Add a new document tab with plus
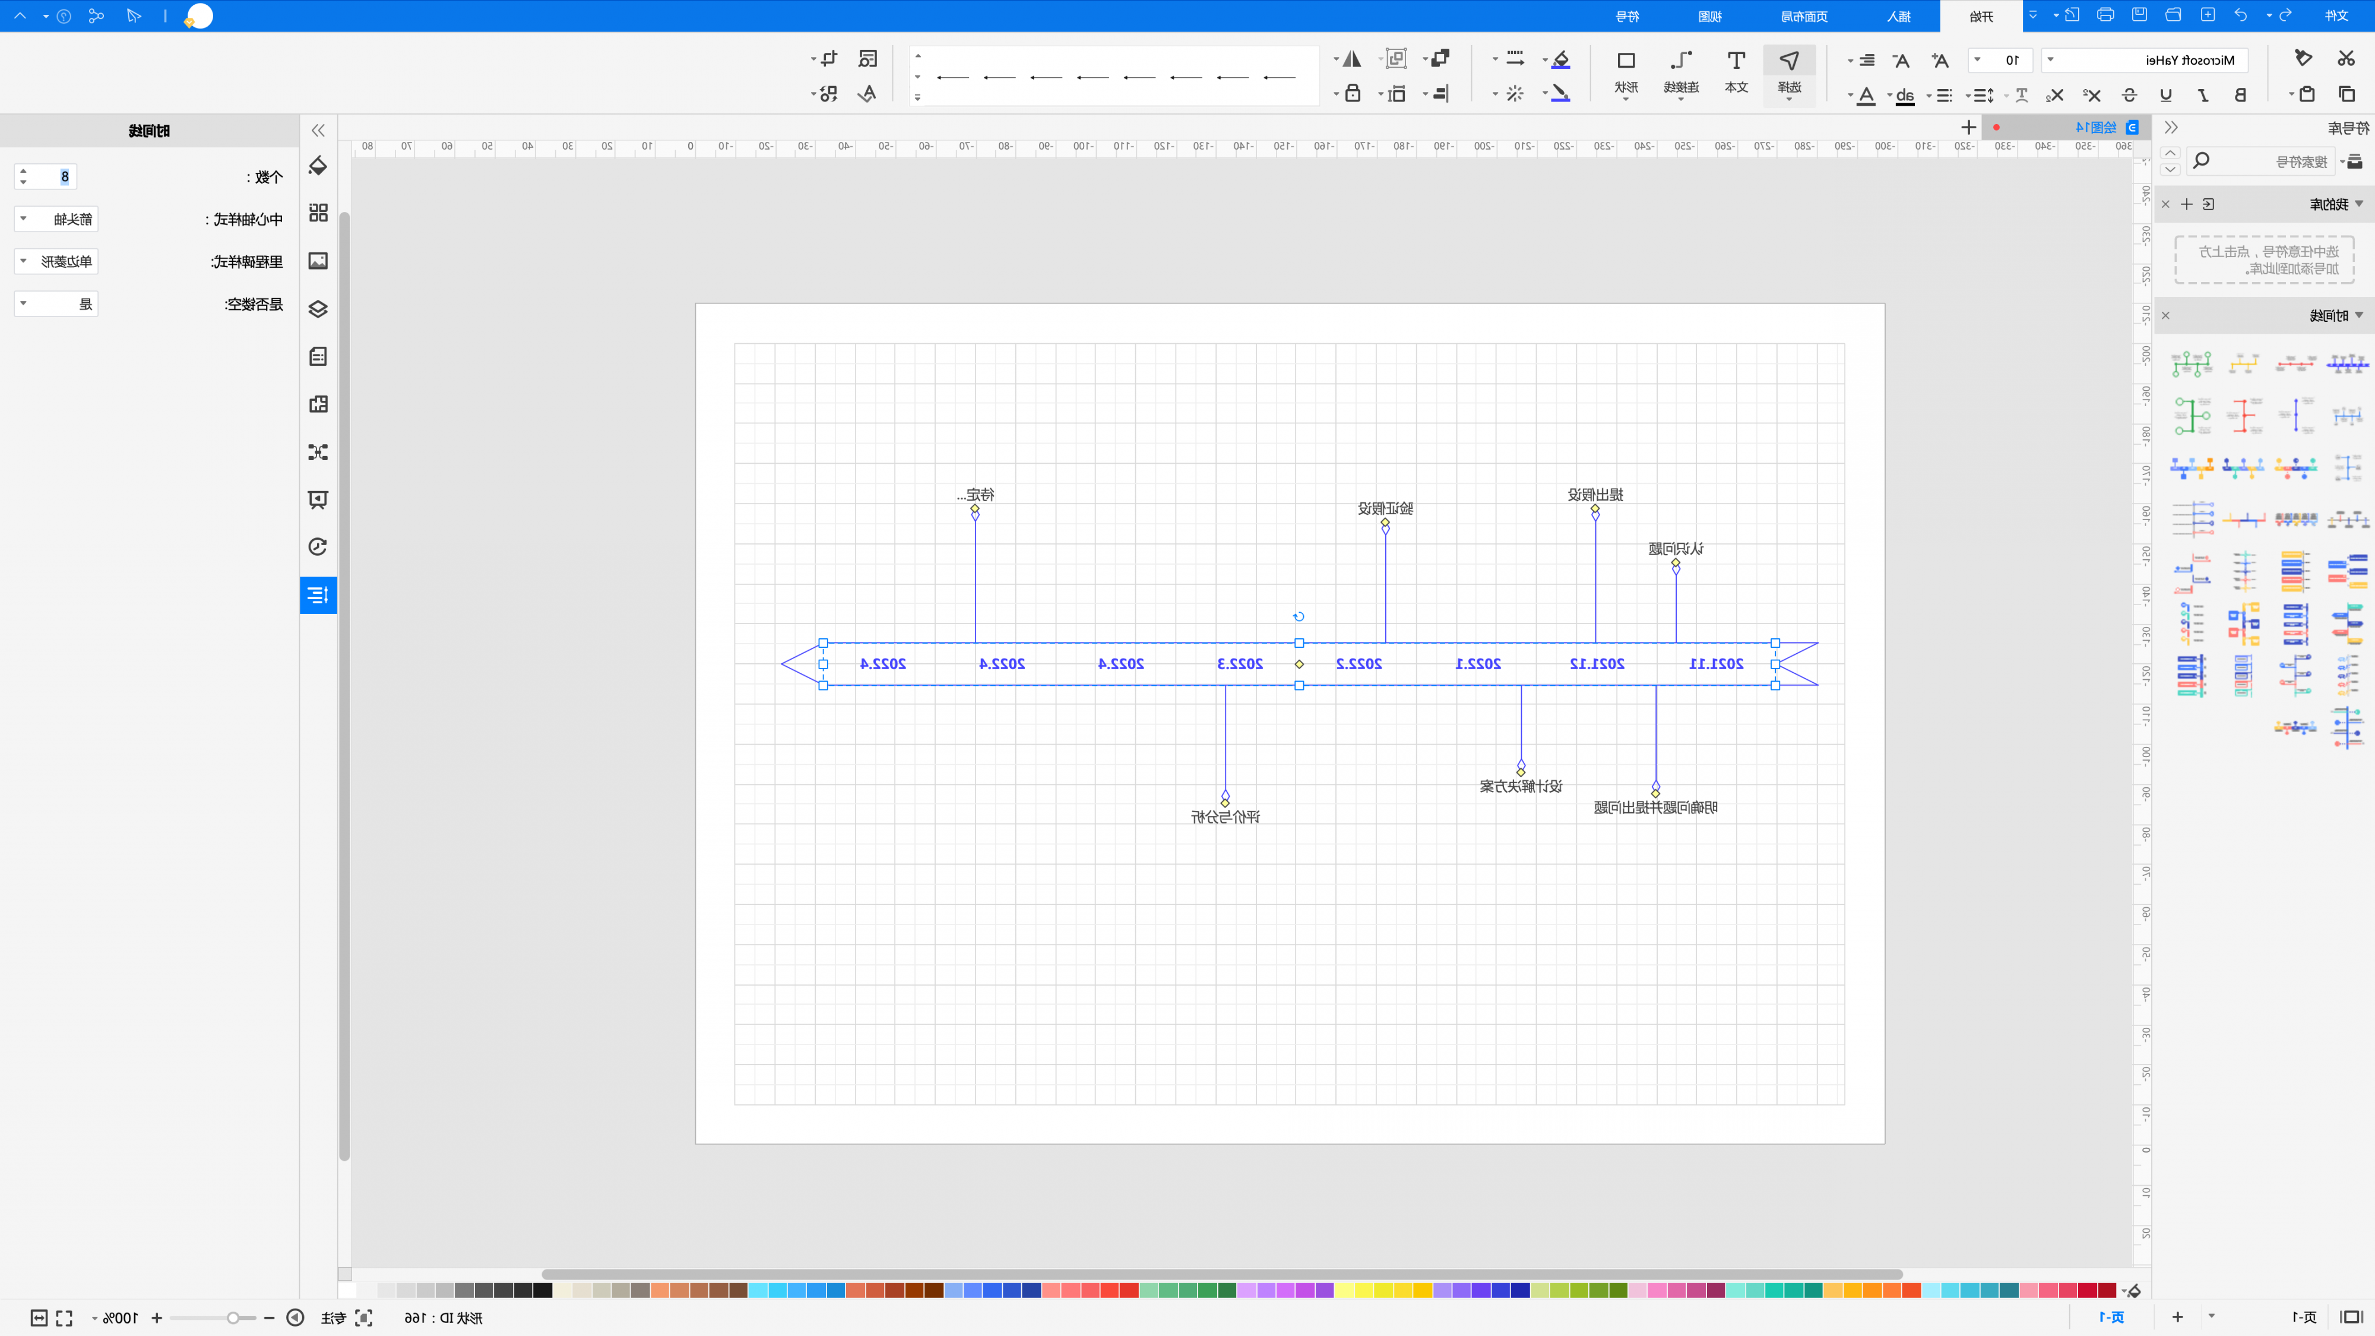2375x1336 pixels. pyautogui.click(x=1968, y=127)
